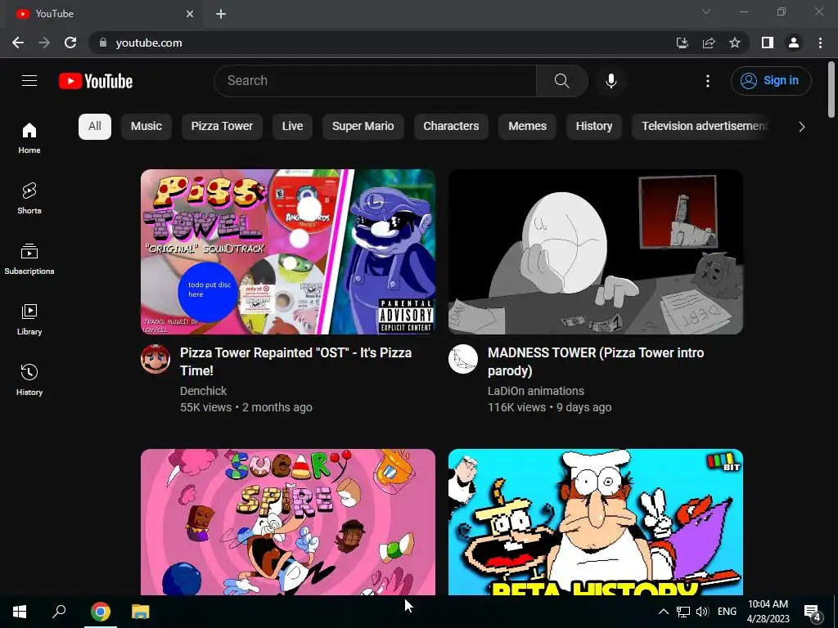838x628 pixels.
Task: Open the notification center
Action: [x=813, y=612]
